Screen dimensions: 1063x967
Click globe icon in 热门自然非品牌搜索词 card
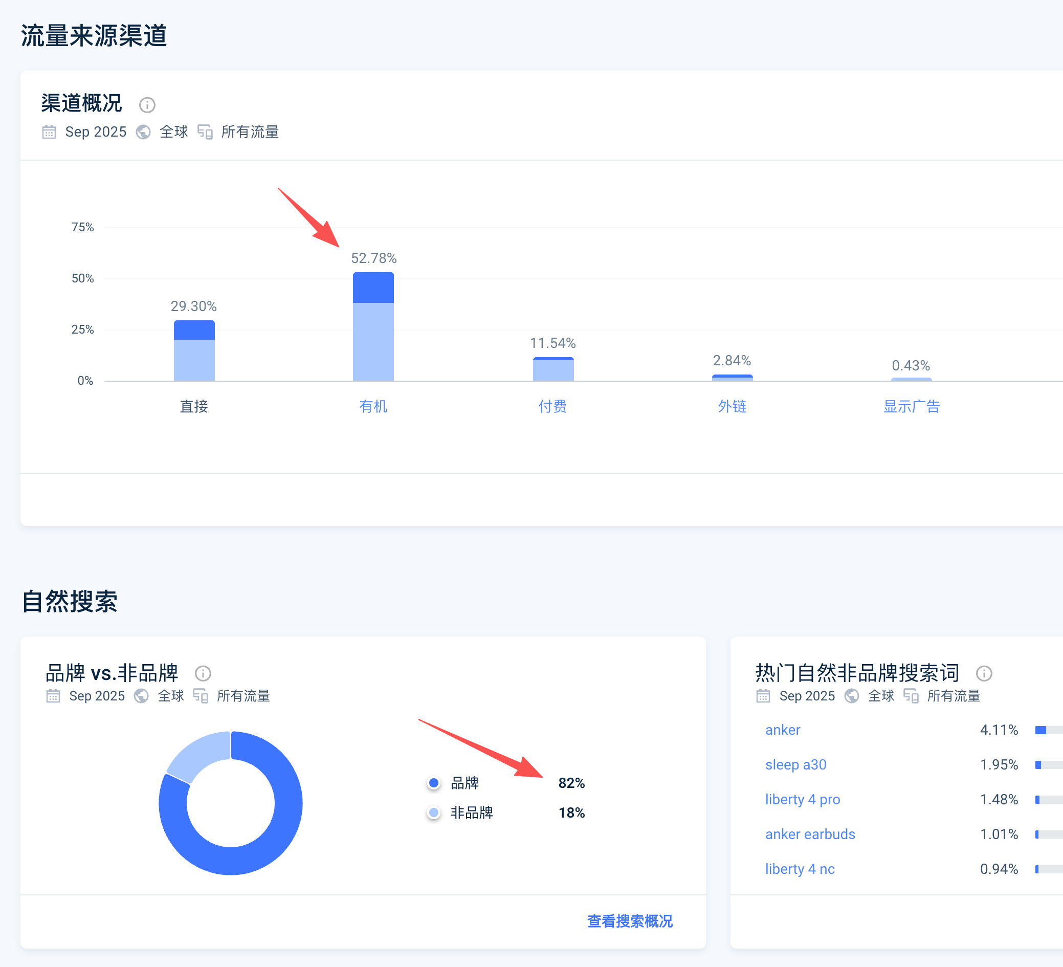pos(852,696)
